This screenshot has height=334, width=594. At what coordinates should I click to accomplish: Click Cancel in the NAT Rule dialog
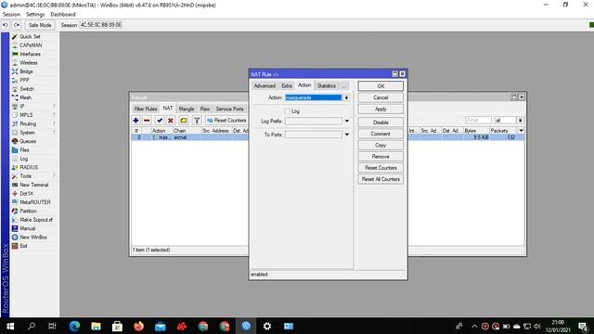click(381, 97)
